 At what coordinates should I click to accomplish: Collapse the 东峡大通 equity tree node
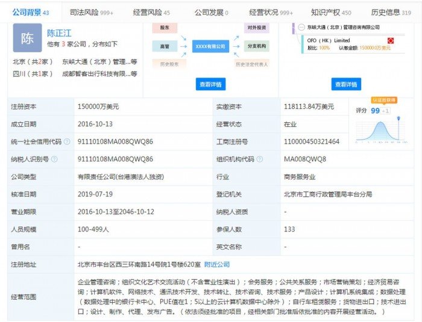click(301, 27)
